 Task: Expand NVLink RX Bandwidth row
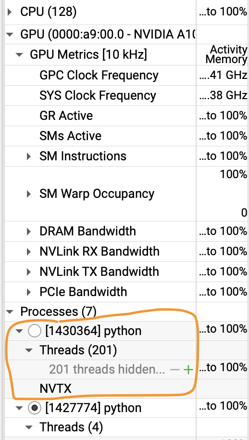(29, 251)
